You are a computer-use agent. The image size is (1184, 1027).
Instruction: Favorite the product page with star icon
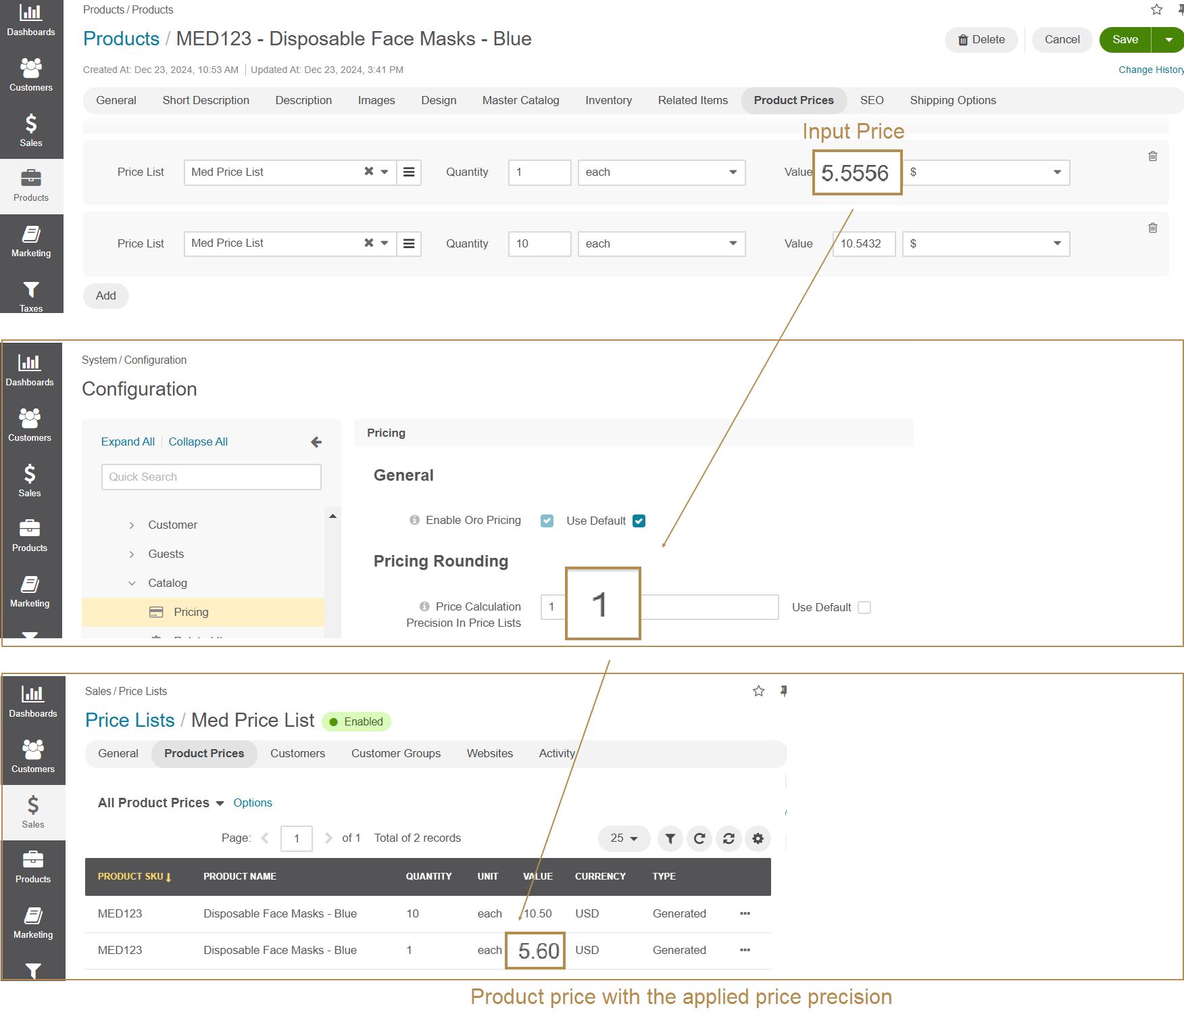1156,9
